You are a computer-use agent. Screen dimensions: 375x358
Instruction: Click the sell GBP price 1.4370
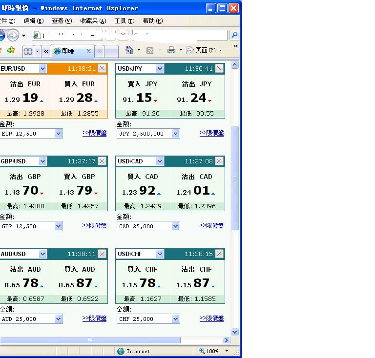[24, 191]
